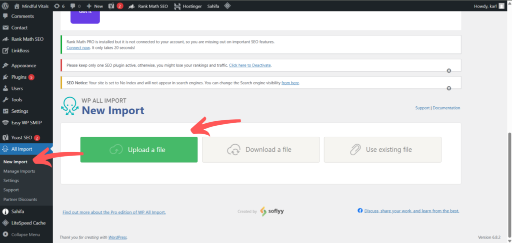This screenshot has height=243, width=512.
Task: Collapse the admin sidebar menu
Action: pos(26,235)
